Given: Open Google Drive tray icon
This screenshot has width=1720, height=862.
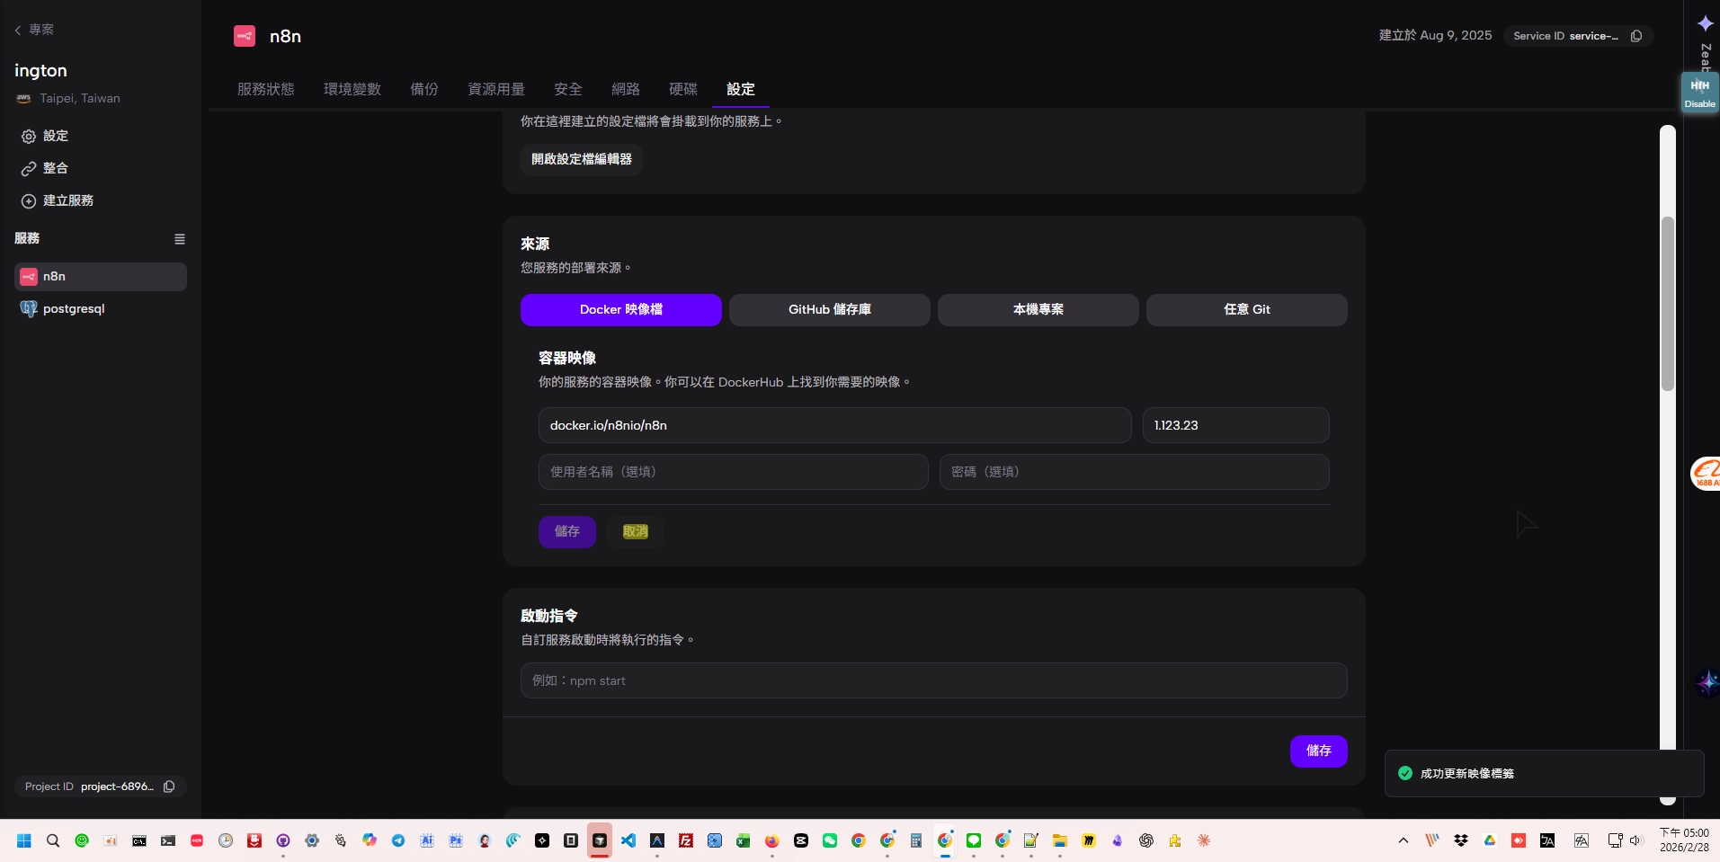Looking at the screenshot, I should pos(1490,841).
